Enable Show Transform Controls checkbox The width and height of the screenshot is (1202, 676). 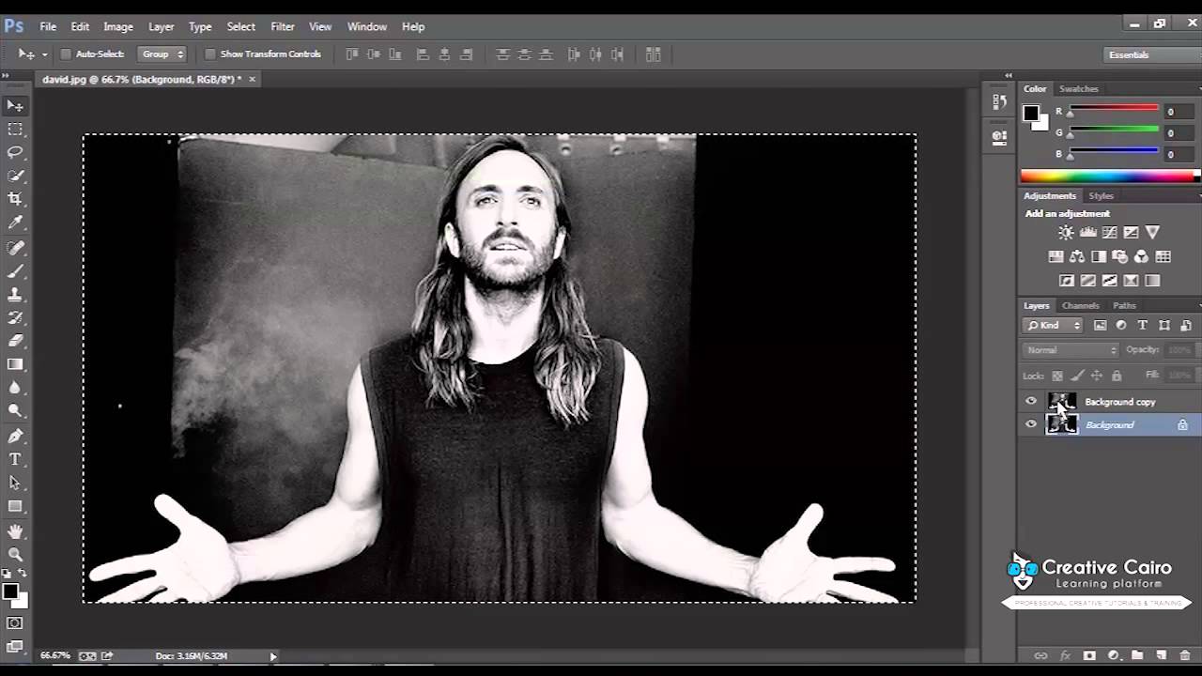click(x=210, y=54)
